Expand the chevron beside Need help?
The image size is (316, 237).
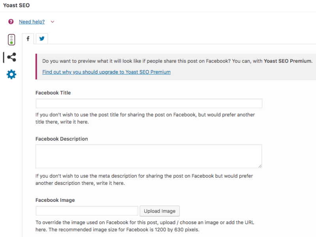tap(53, 22)
